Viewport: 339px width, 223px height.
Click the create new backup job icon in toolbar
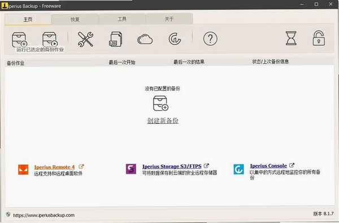point(19,40)
